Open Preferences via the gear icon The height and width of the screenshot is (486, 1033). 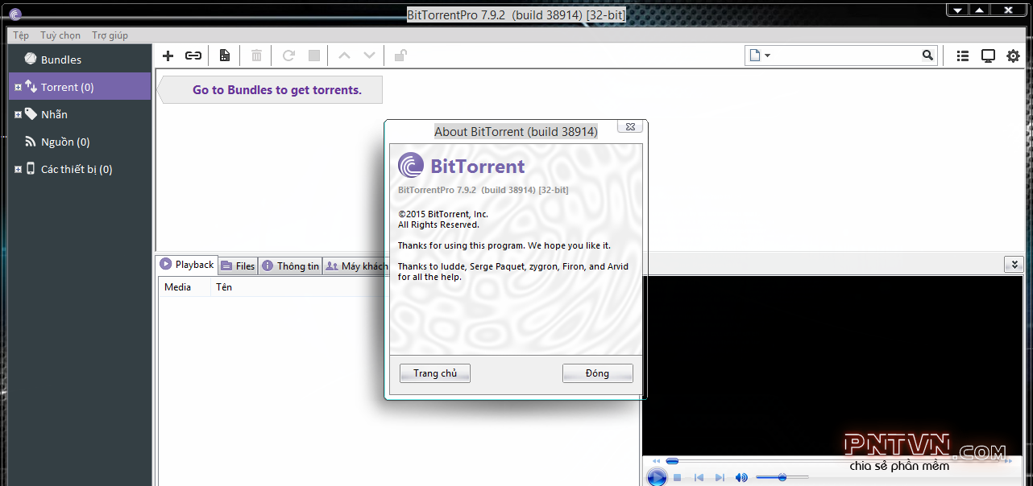[x=1013, y=56]
